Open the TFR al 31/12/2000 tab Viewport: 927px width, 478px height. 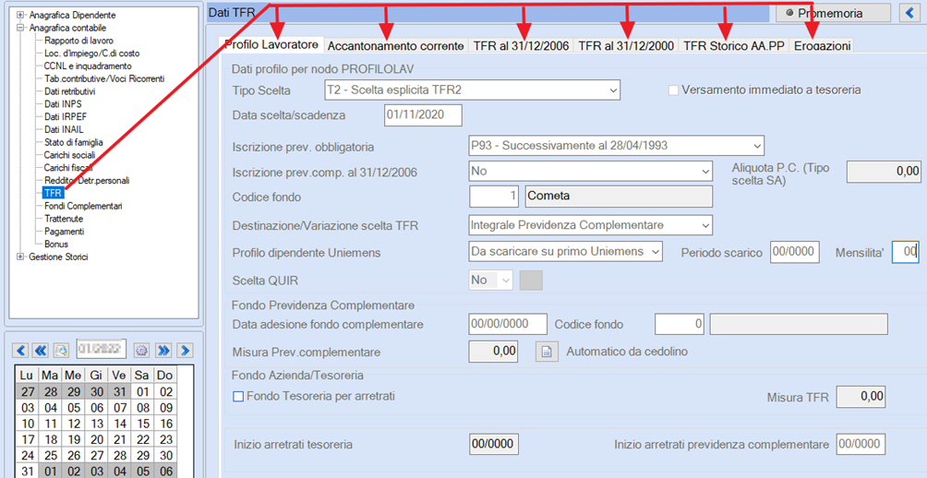[x=625, y=46]
